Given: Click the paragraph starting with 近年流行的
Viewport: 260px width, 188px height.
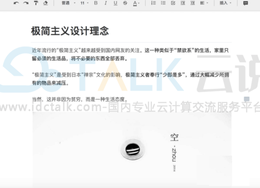Looking at the screenshot, I should 131,54.
